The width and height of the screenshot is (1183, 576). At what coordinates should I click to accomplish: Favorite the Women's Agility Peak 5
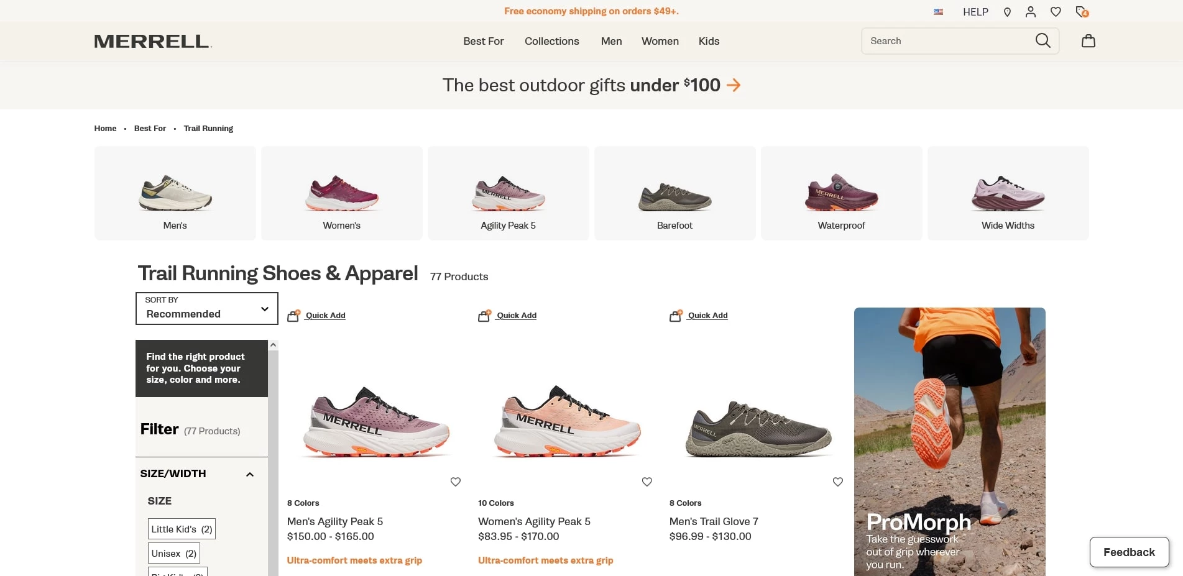coord(647,482)
